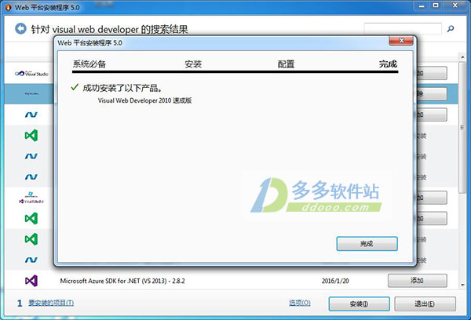Select Microsoft Azure SDK for .NET (VS 2013) - 2.8.2

click(122, 281)
